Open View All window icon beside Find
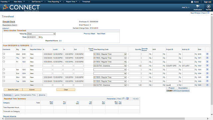 [x=123, y=98]
